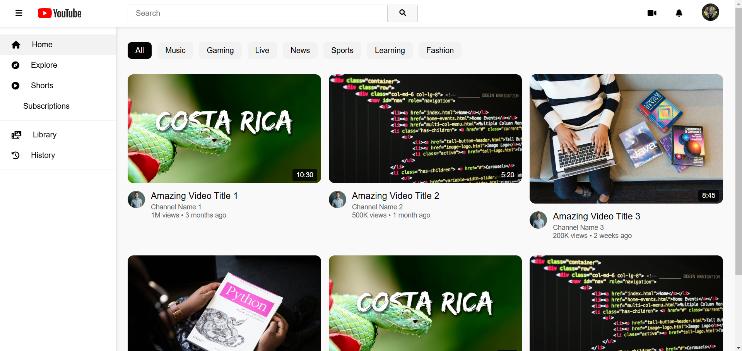Open Amazing Video Title 1

coord(194,196)
